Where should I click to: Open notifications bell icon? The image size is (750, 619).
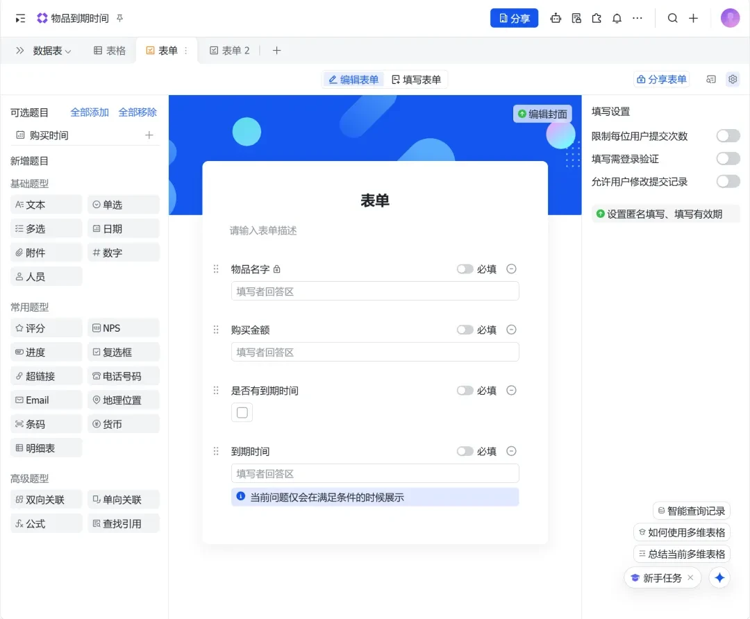point(617,18)
